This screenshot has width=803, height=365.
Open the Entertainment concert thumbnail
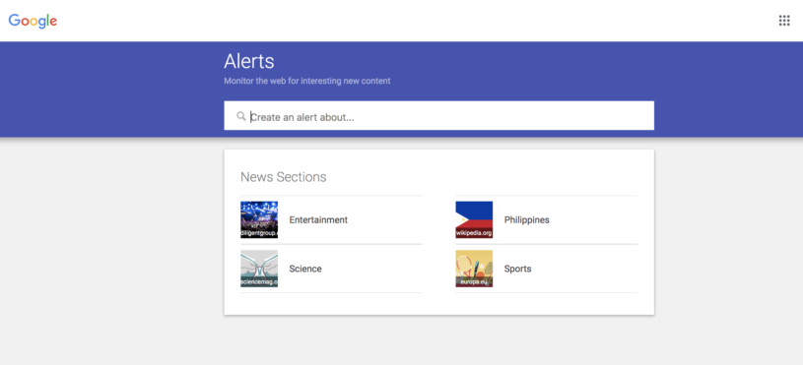259,219
